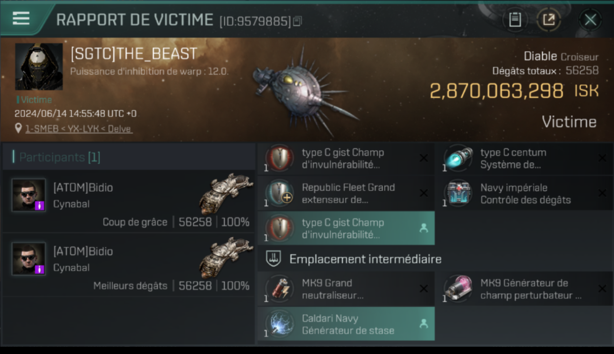The image size is (614, 354).
Task: Select the Caldari Navy Générateur de stase item
Action: (x=346, y=324)
